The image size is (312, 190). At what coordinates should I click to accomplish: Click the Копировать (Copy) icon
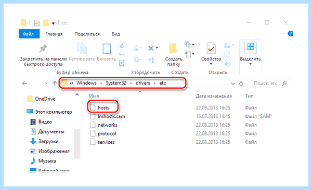(x=82, y=48)
